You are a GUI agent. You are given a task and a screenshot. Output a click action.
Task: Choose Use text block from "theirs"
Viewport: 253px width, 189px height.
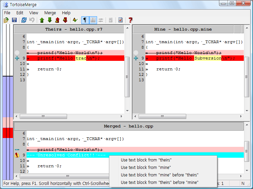(146, 160)
